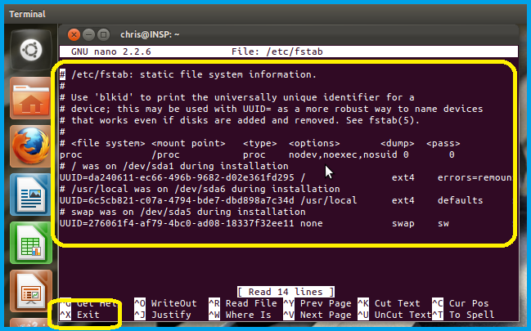Screen dimensions: 531x331
Task: Click the line 'device; this may be used'
Action: [272, 109]
